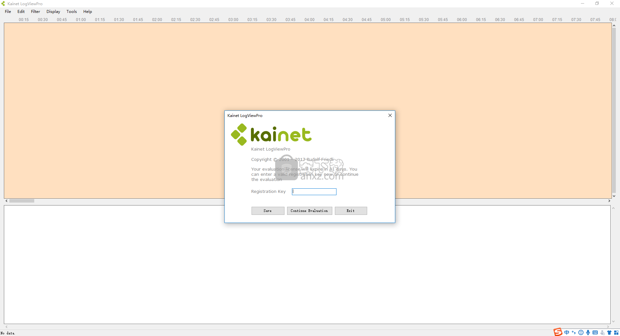Click Continue Evaluation button
The image size is (620, 336).
pyautogui.click(x=309, y=211)
